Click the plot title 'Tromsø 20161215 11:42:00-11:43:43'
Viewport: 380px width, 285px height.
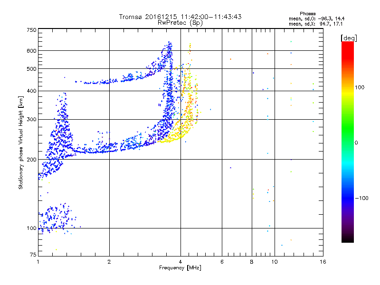tap(180, 17)
